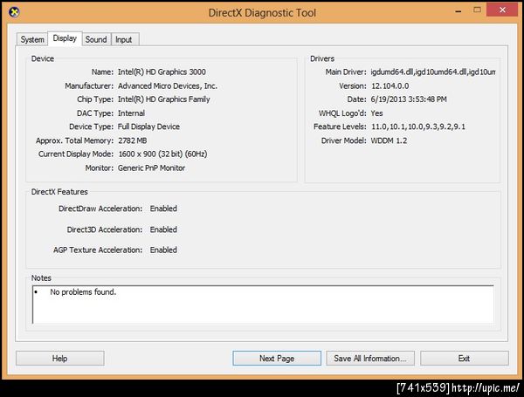Select the text 'Intel(R) HD Graphics 3000'
This screenshot has width=524, height=397.
[x=162, y=72]
